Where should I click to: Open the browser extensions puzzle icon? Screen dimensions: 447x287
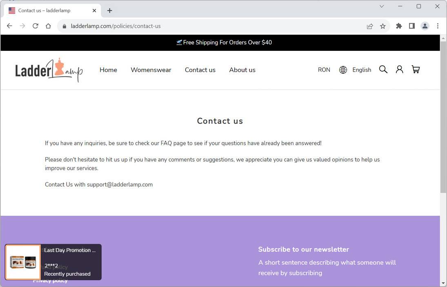click(x=398, y=26)
